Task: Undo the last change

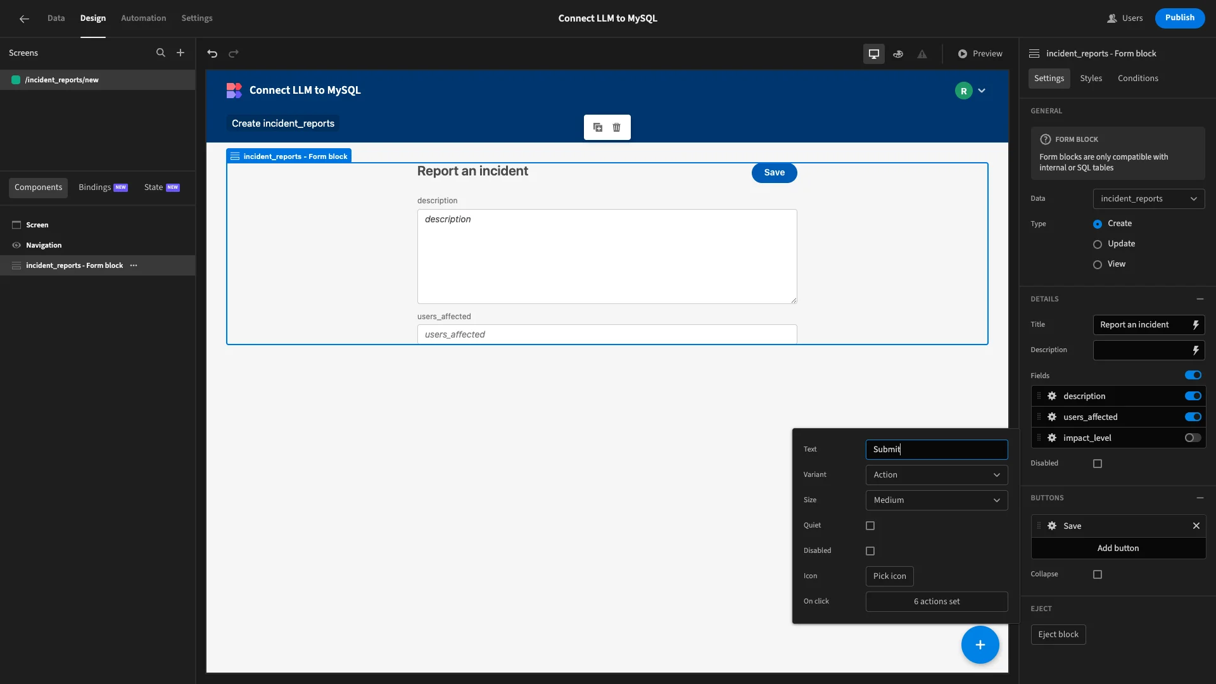Action: tap(212, 54)
